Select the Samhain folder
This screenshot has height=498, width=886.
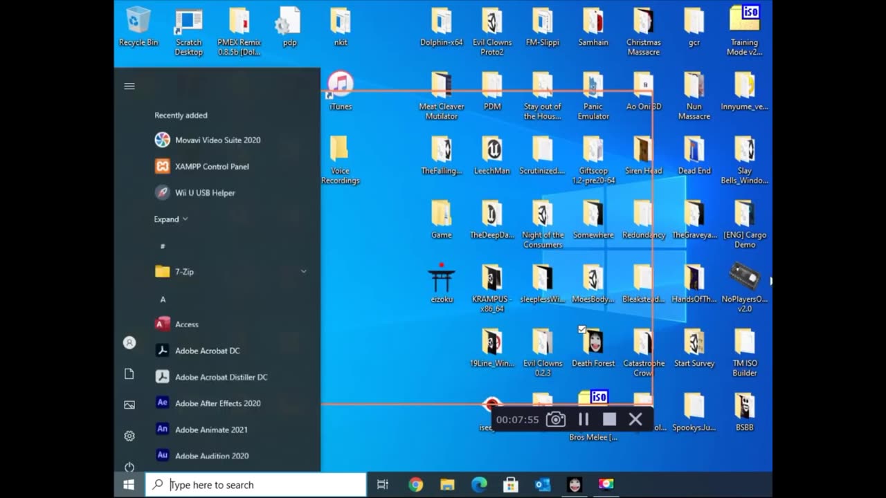[593, 28]
